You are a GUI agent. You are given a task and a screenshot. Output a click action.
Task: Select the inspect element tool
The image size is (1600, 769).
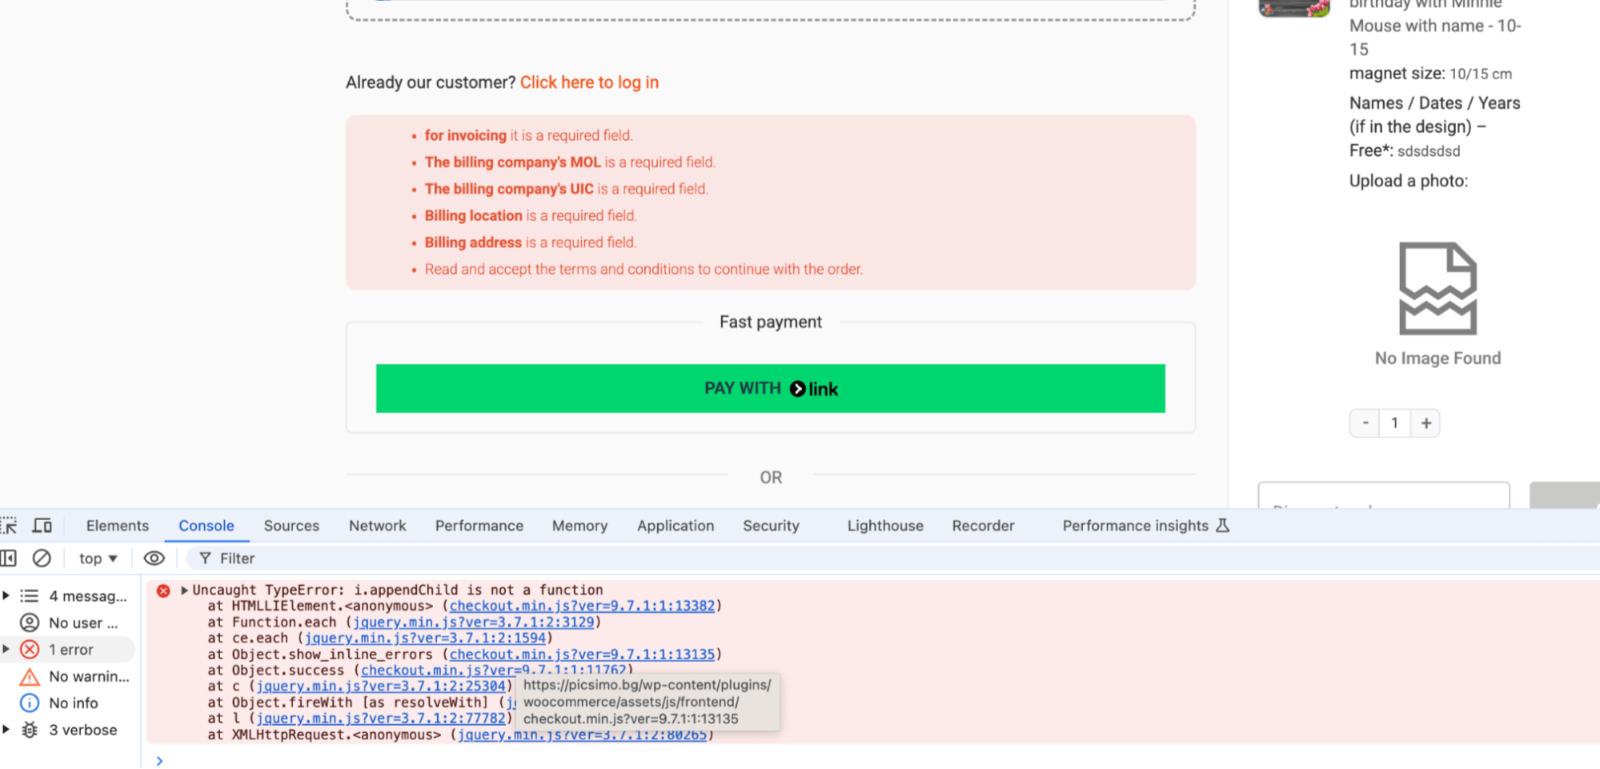pyautogui.click(x=10, y=526)
